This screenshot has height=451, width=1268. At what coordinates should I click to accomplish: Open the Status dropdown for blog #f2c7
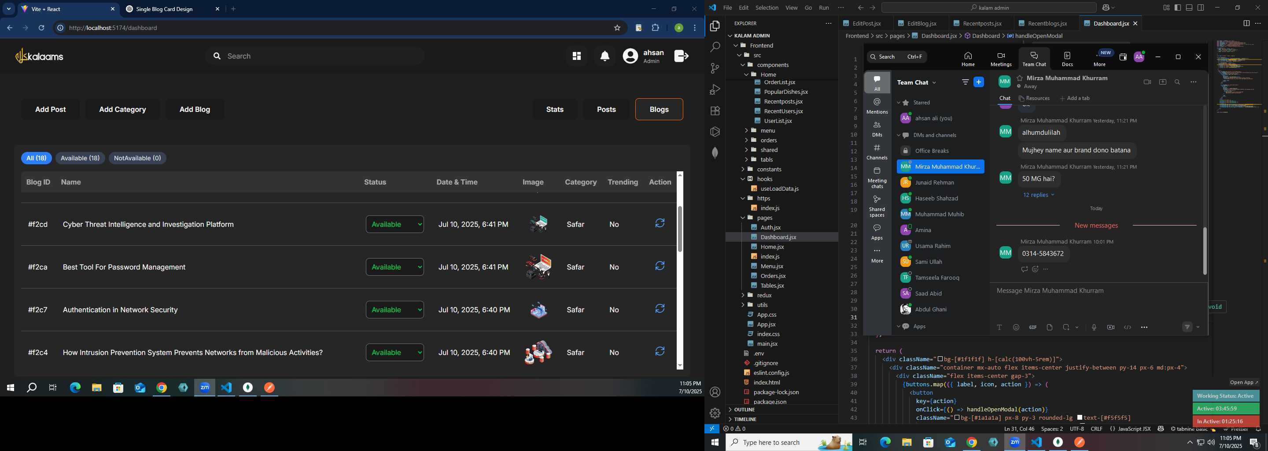(x=395, y=310)
